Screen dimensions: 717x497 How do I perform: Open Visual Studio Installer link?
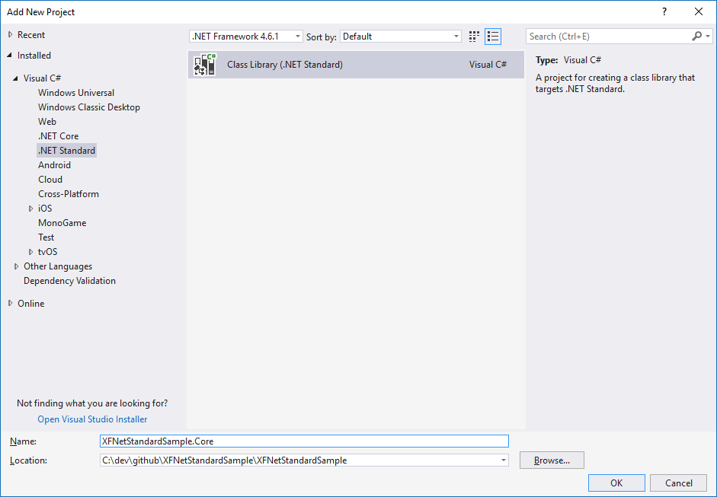click(x=92, y=419)
